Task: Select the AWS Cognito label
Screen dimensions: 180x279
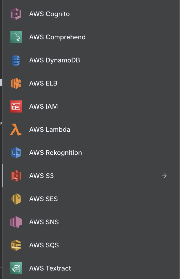Action: tap(49, 14)
